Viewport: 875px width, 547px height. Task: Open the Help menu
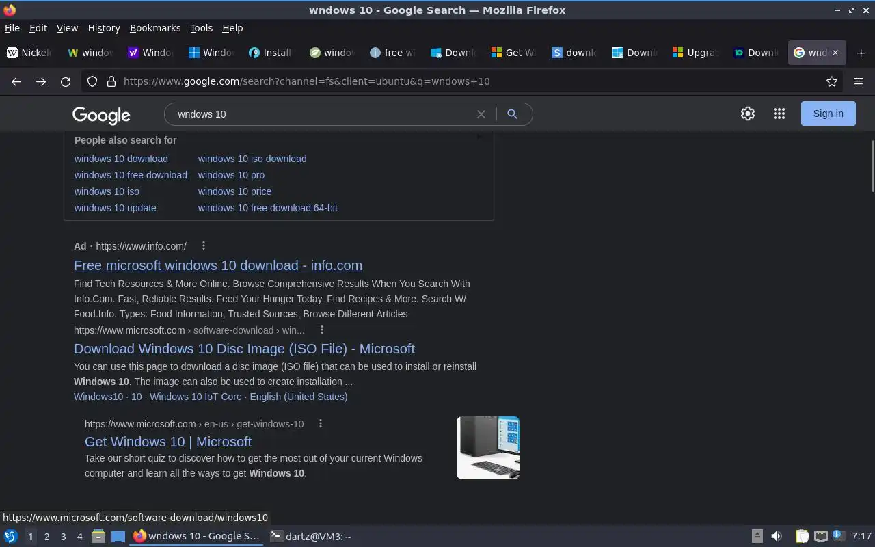pos(232,28)
